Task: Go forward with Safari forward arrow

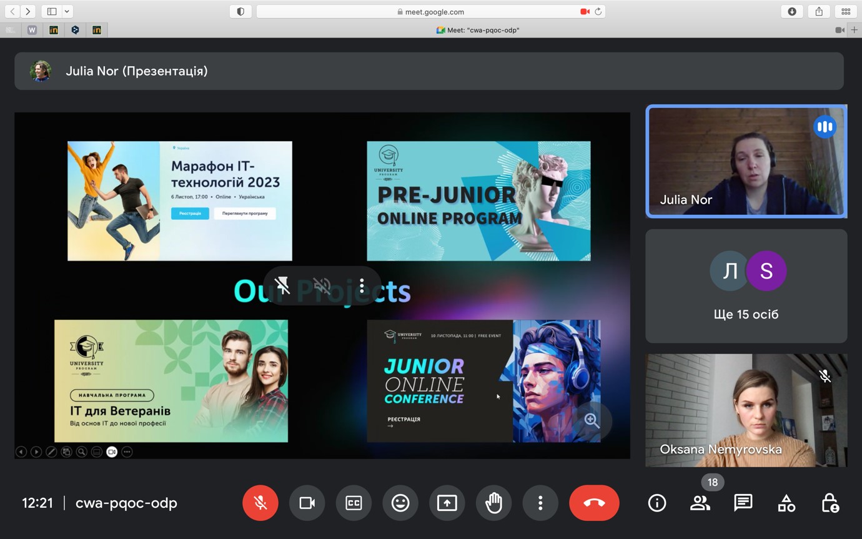Action: [x=27, y=11]
